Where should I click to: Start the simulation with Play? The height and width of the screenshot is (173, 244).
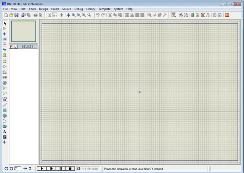[x=42, y=168]
